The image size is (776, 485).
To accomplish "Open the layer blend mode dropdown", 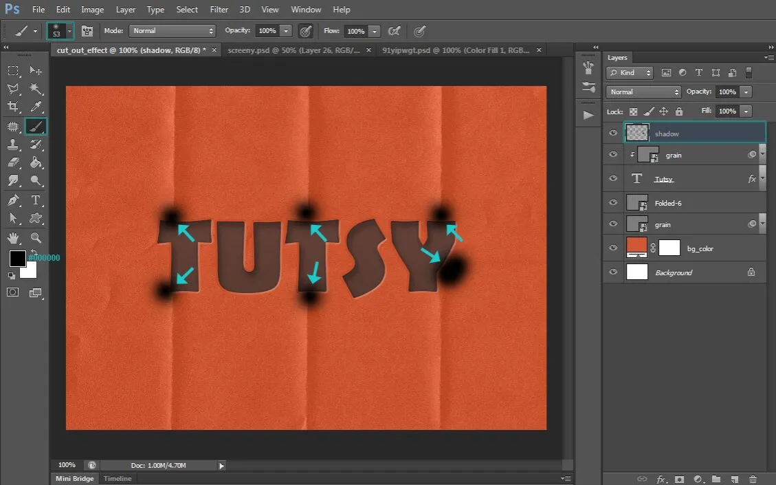I will pyautogui.click(x=643, y=92).
